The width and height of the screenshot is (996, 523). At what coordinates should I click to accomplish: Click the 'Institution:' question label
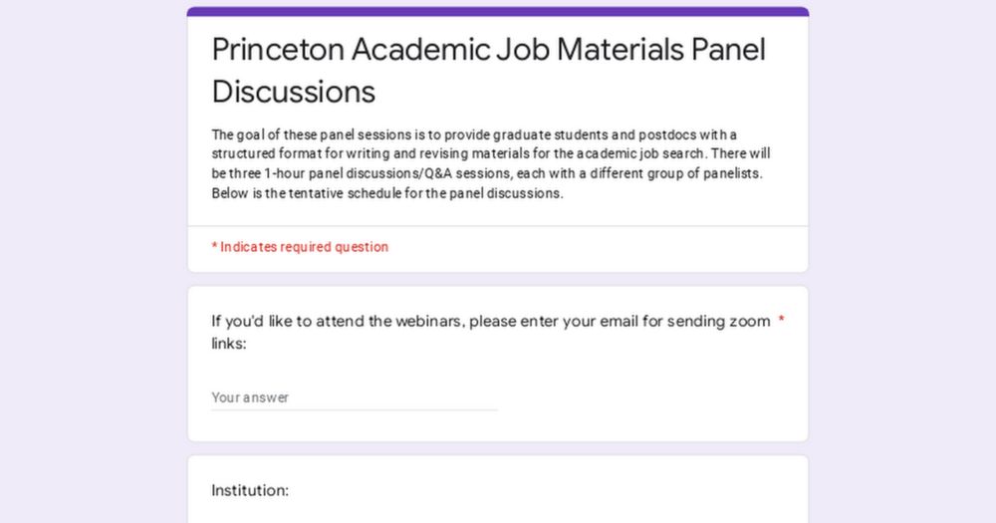coord(250,490)
